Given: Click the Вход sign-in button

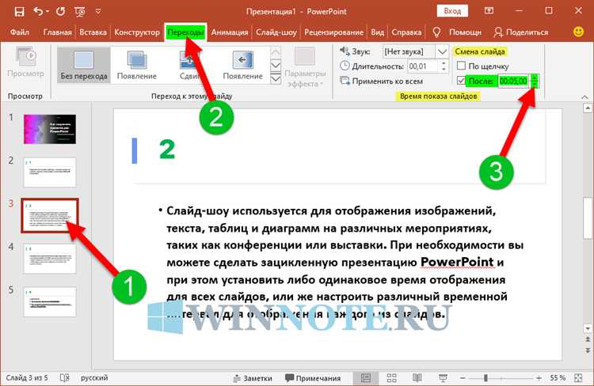Looking at the screenshot, I should tap(452, 11).
